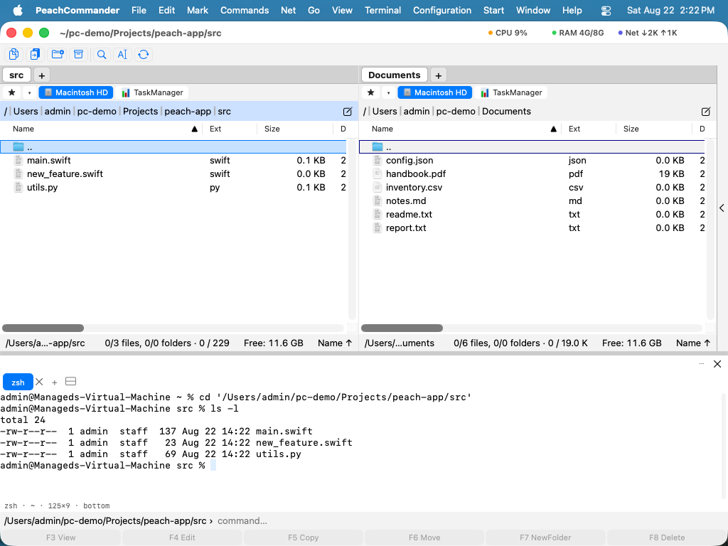Toggle terminal split layout icon
The width and height of the screenshot is (728, 546).
(70, 382)
